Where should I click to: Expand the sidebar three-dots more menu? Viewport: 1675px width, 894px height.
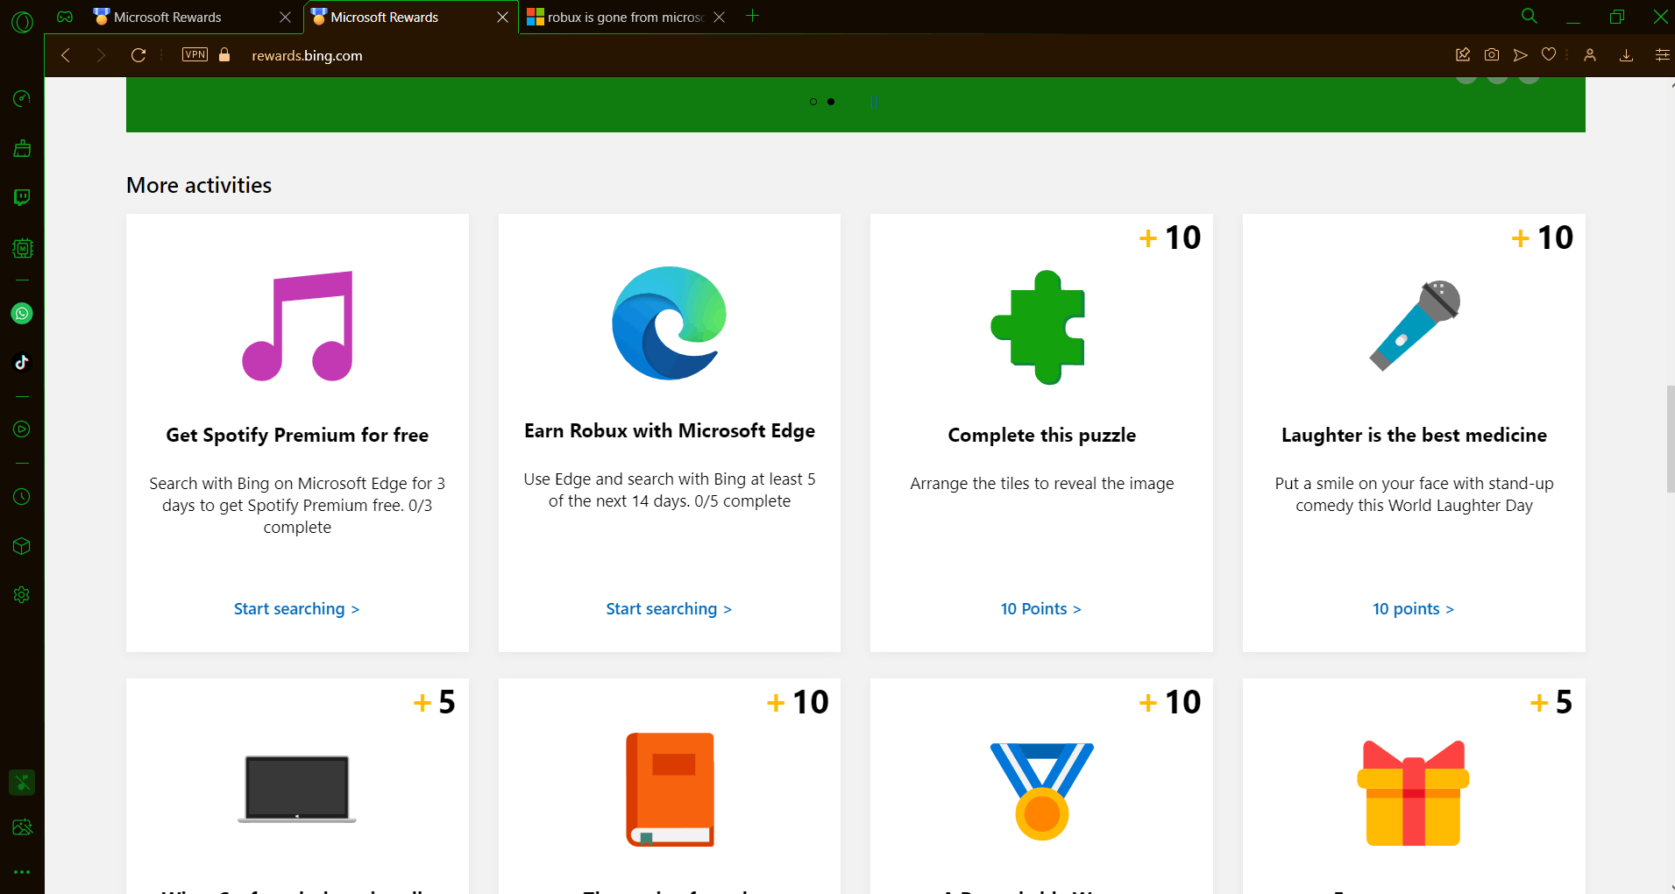pos(22,872)
